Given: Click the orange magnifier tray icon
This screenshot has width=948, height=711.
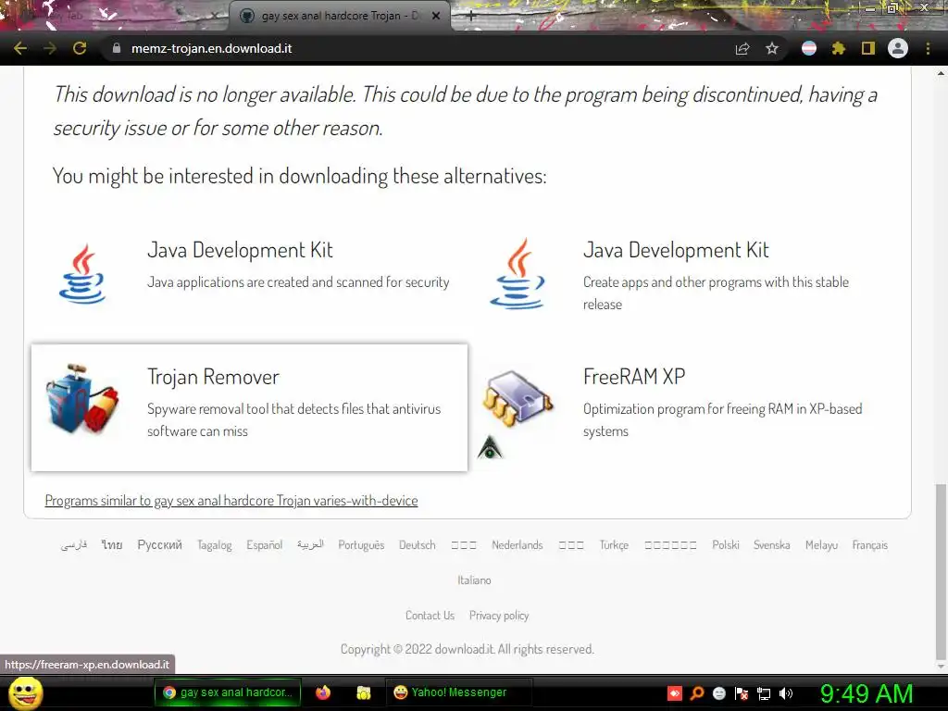Looking at the screenshot, I should 697,692.
